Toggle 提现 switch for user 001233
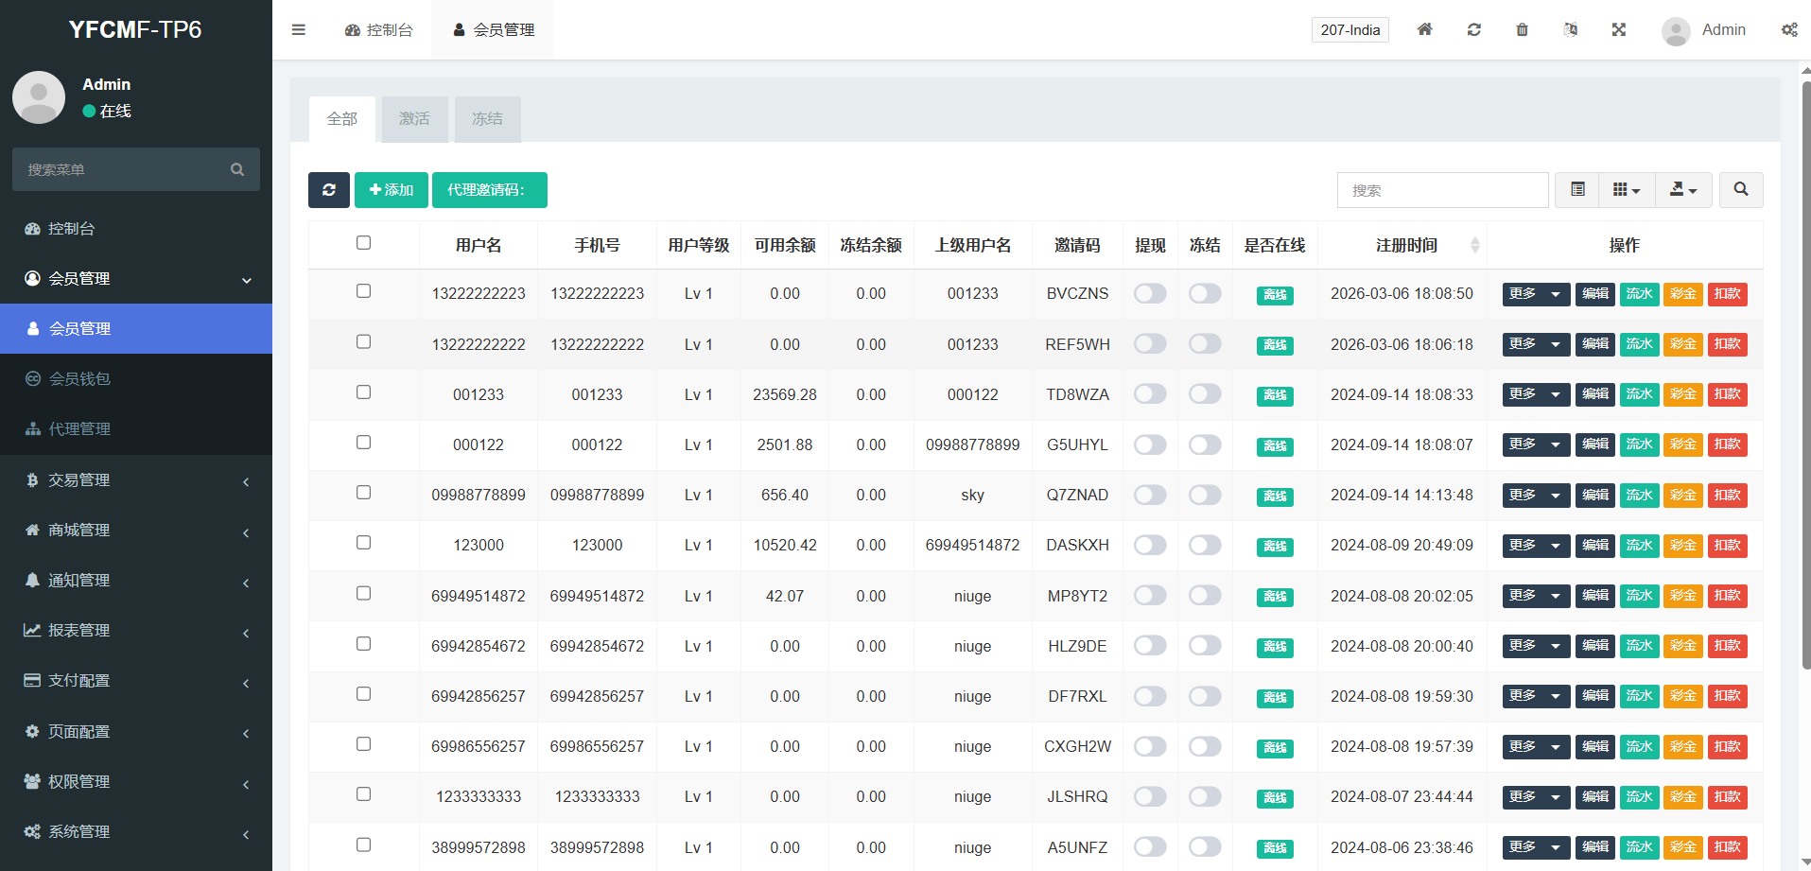1811x871 pixels. click(1150, 394)
